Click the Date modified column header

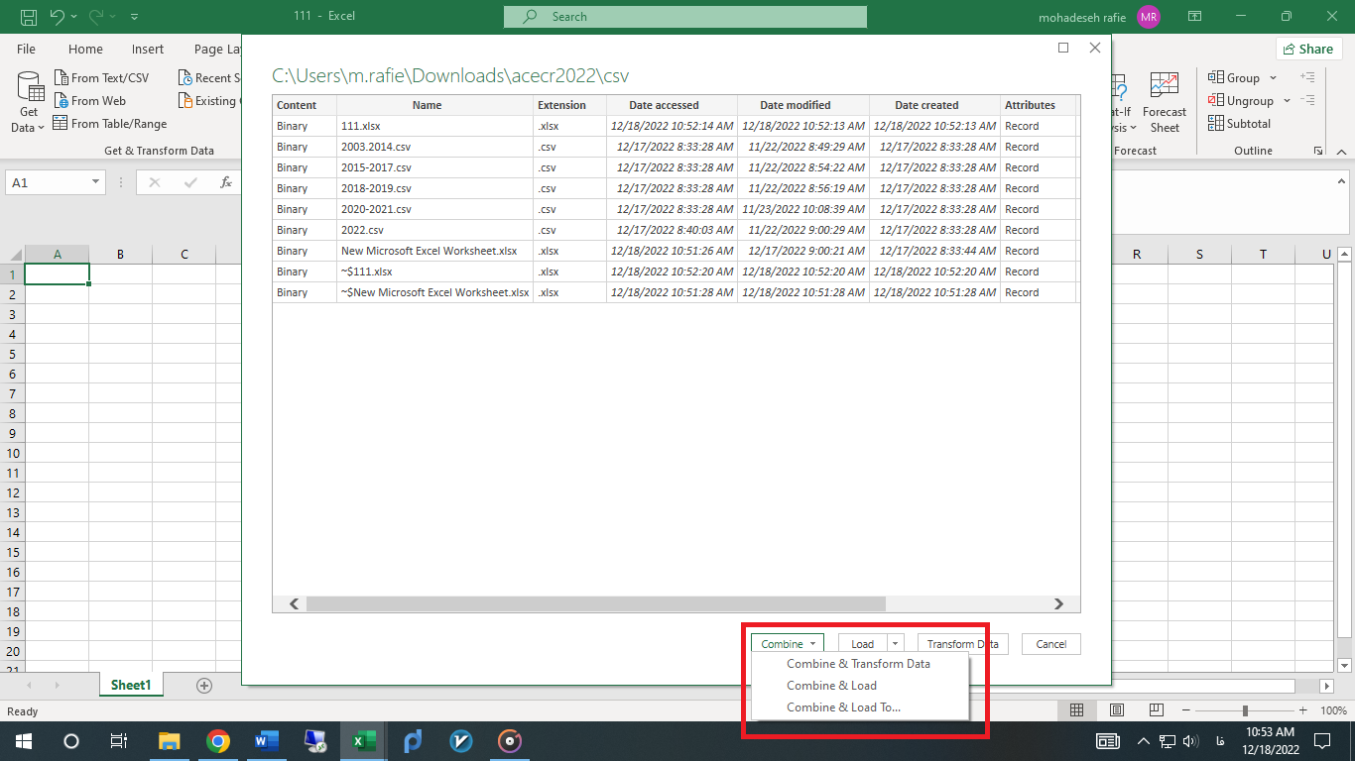tap(802, 105)
